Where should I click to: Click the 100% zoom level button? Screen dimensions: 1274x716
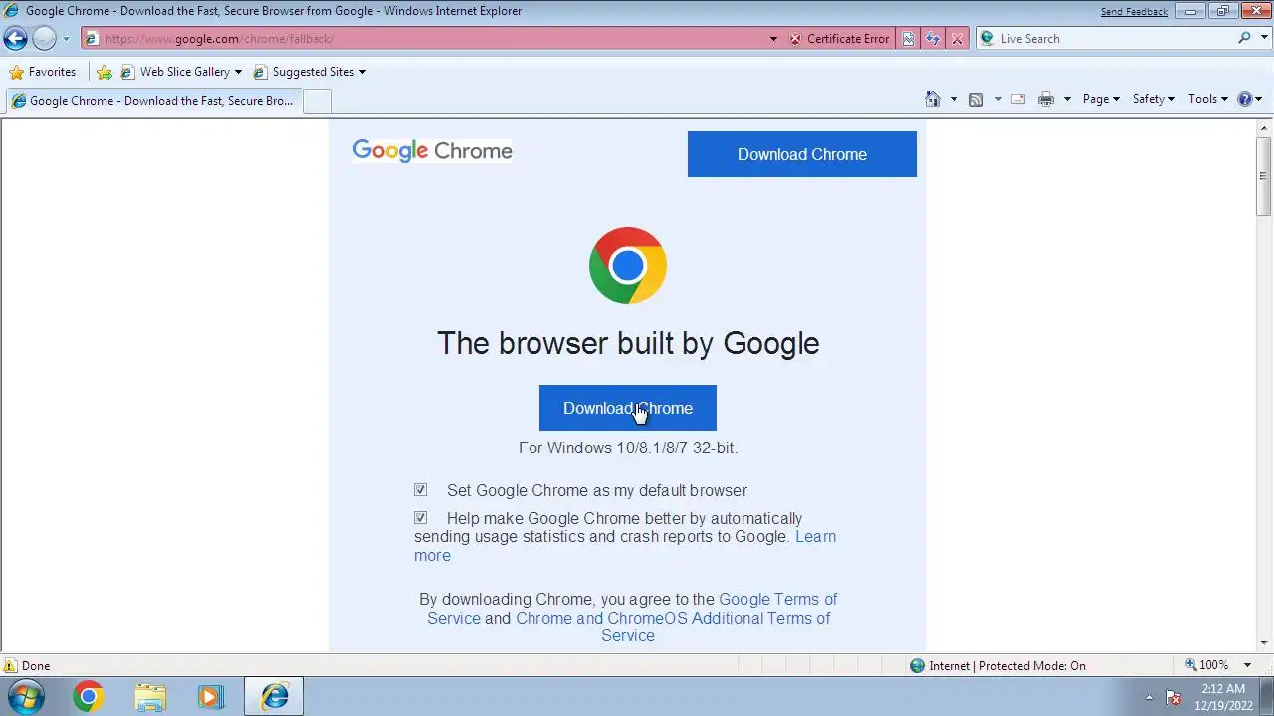pos(1206,665)
